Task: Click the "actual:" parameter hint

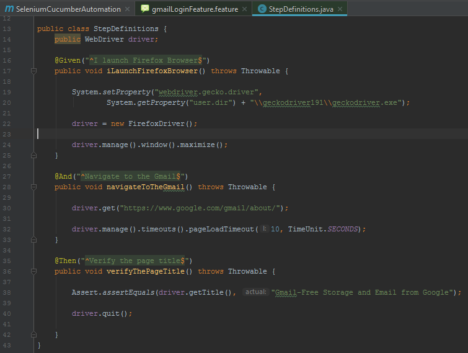Action: [x=255, y=292]
